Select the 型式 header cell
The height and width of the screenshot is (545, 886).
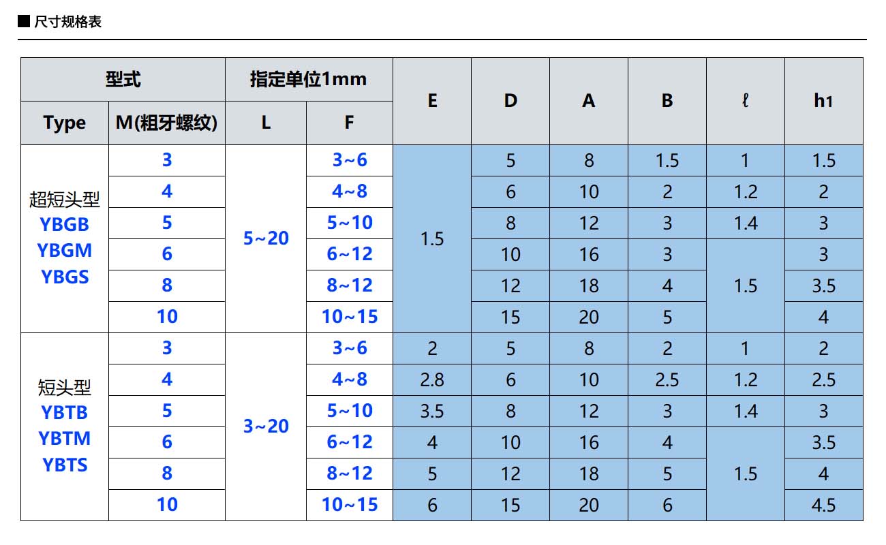tap(123, 80)
